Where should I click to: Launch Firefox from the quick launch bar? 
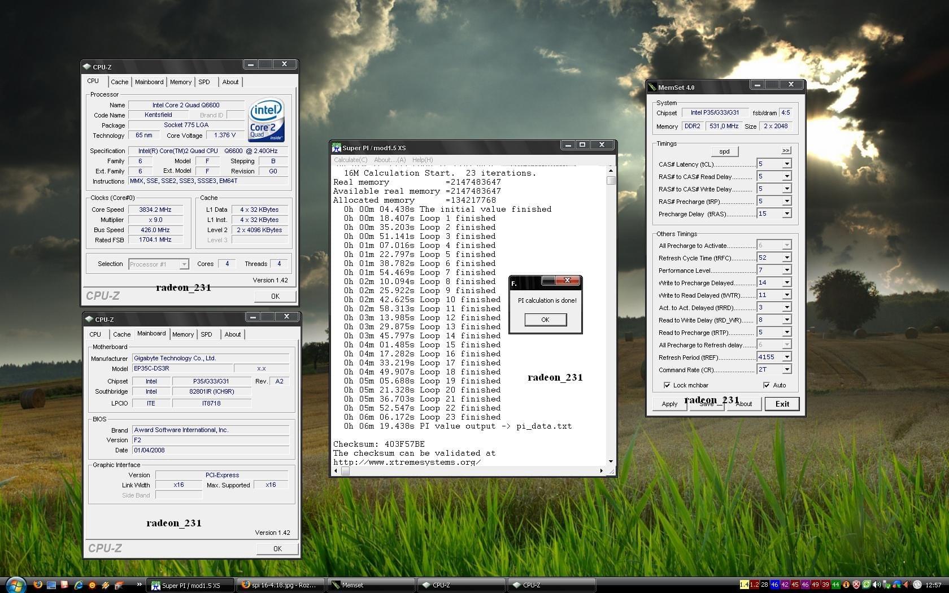click(x=38, y=585)
